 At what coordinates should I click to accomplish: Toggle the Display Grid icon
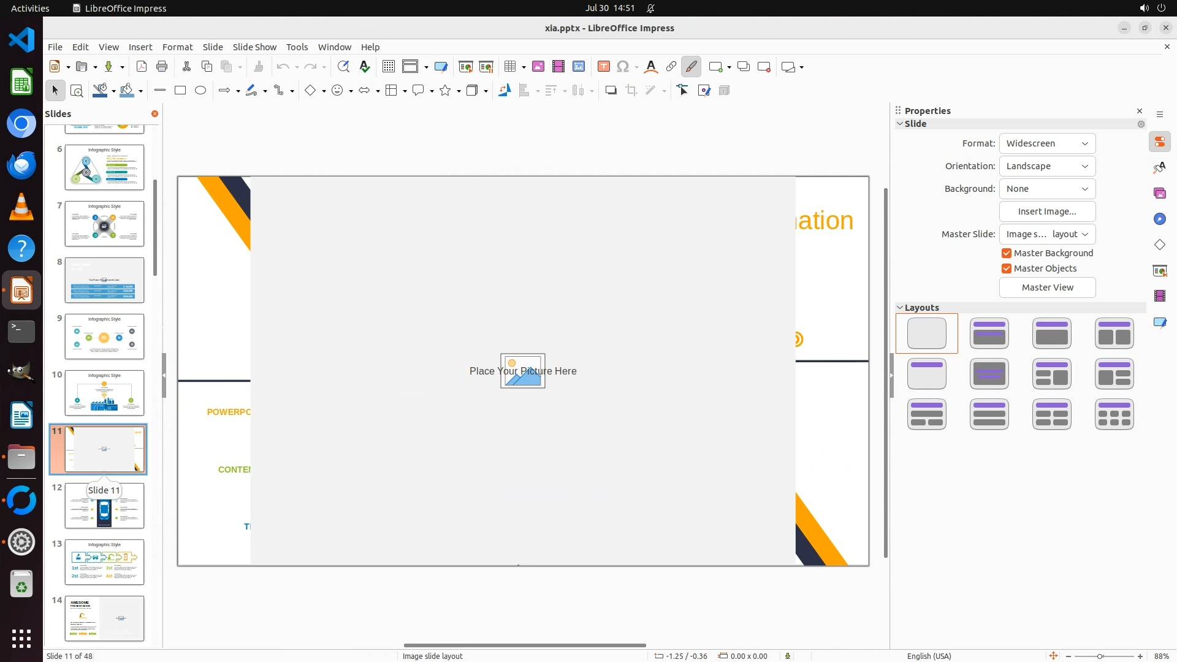[389, 67]
